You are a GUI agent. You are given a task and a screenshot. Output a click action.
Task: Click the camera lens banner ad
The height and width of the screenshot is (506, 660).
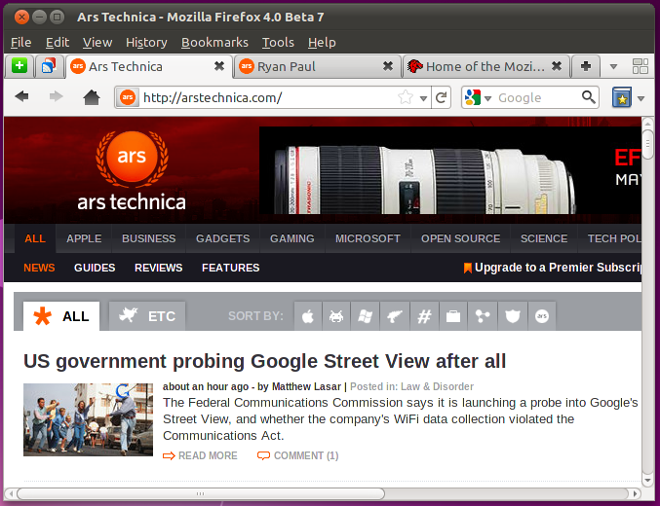(x=450, y=170)
